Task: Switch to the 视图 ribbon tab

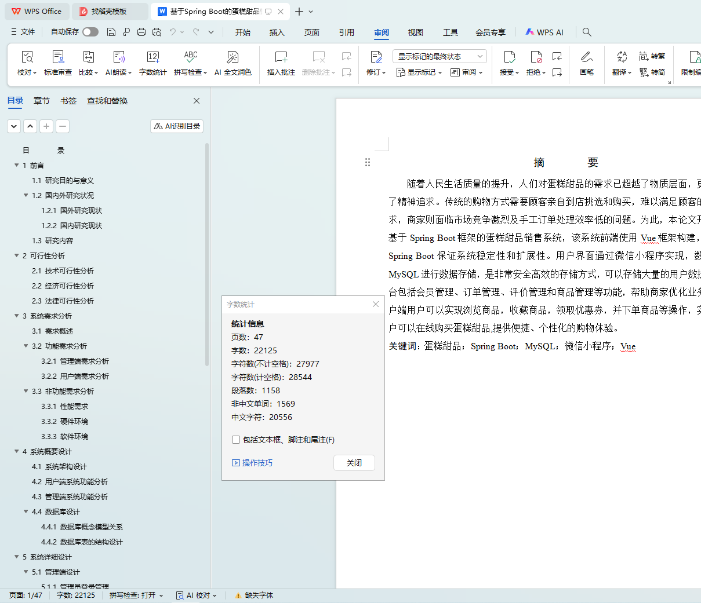Action: [415, 32]
